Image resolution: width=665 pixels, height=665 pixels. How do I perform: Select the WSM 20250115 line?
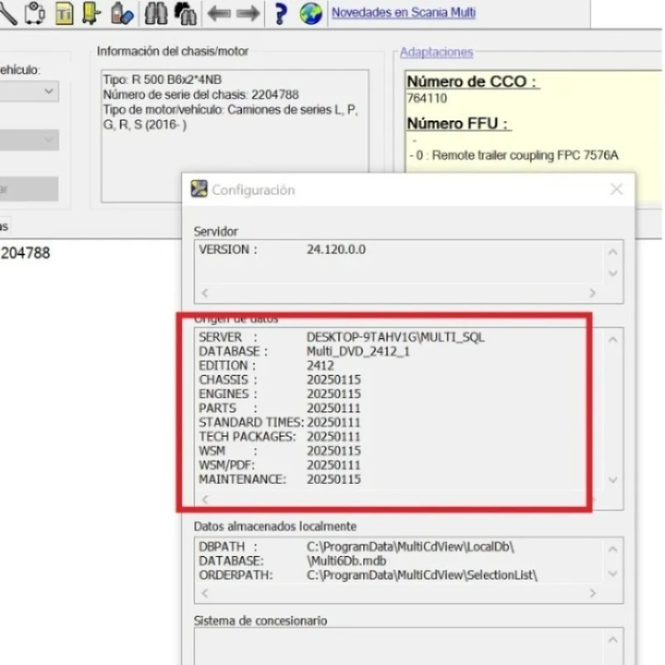pos(280,451)
